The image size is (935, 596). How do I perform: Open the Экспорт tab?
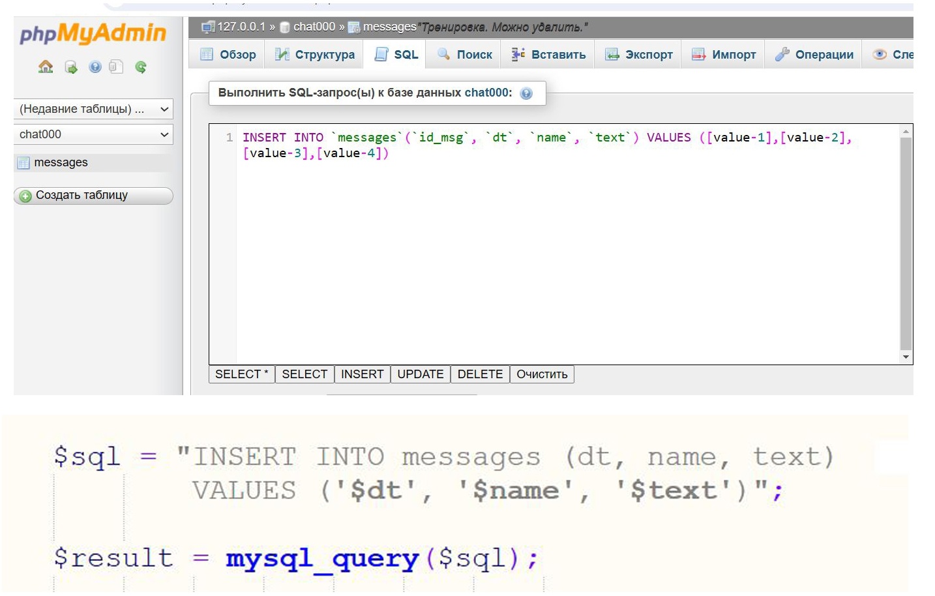click(639, 54)
